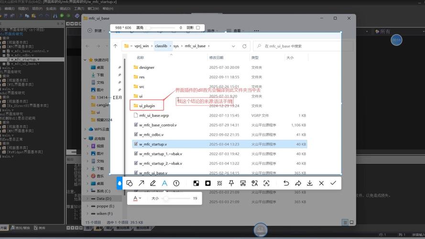Open the Explorer view menu
The height and width of the screenshot is (239, 425).
pos(235,31)
